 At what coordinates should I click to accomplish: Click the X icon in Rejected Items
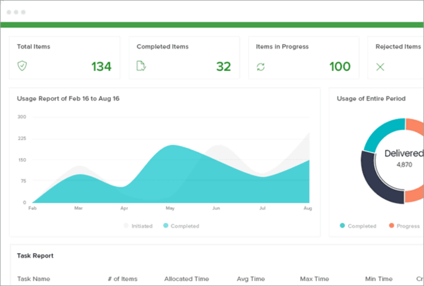point(380,67)
